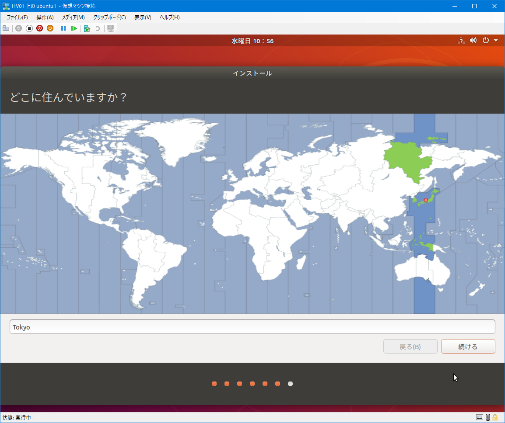The image size is (505, 423).
Task: Select the Tokyo timezone input field
Action: 253,326
